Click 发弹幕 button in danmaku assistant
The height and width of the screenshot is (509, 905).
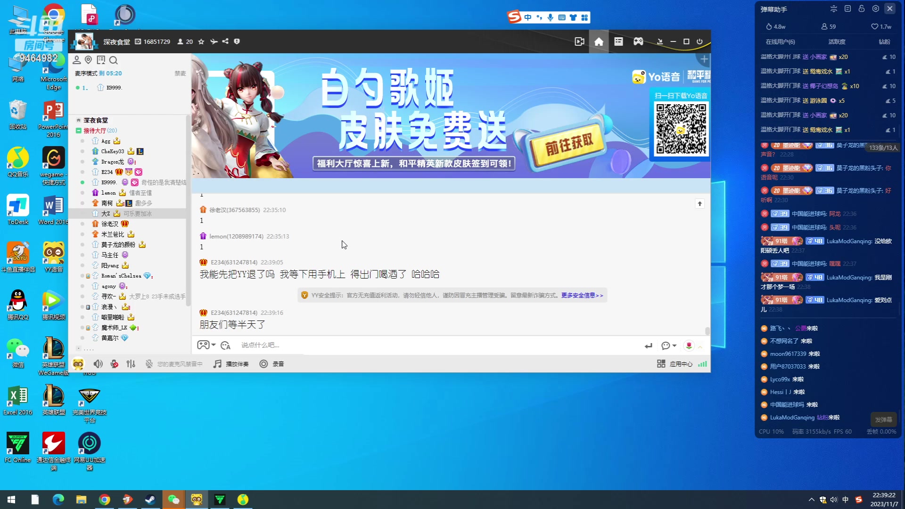coord(883,419)
